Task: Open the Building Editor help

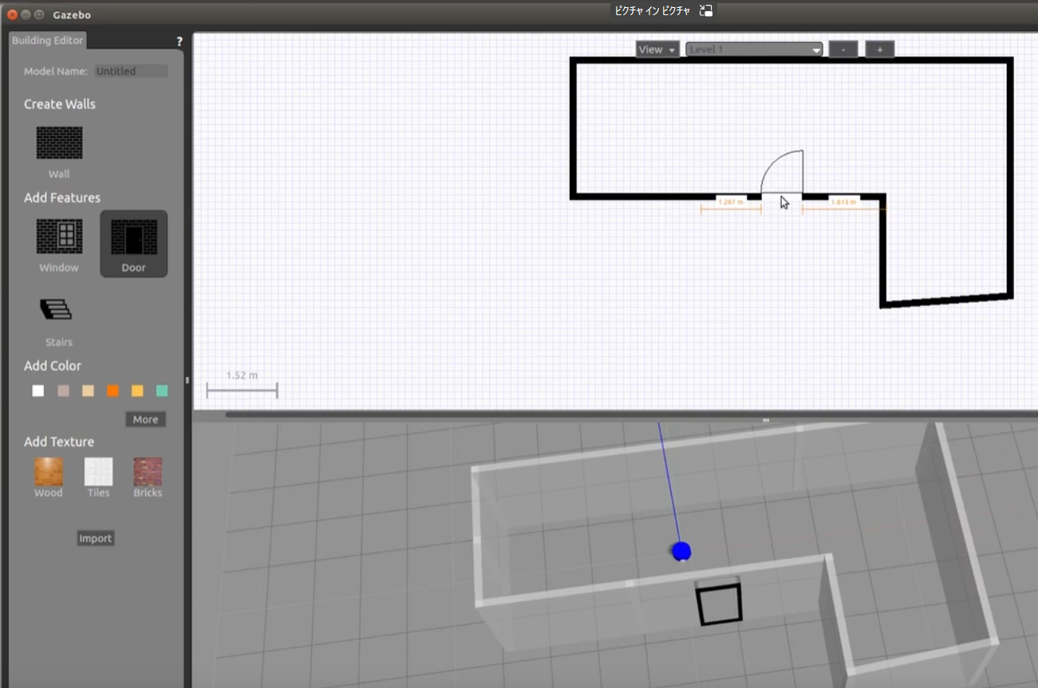Action: pyautogui.click(x=179, y=41)
